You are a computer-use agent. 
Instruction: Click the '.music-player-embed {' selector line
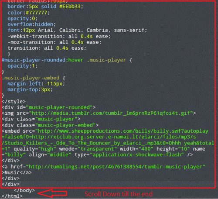click(x=34, y=78)
